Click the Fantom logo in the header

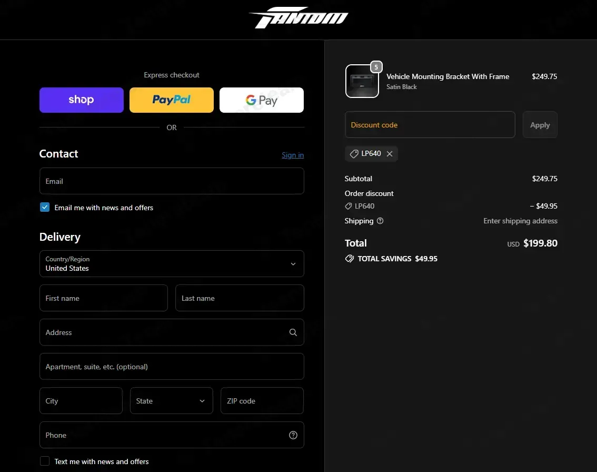[299, 17]
